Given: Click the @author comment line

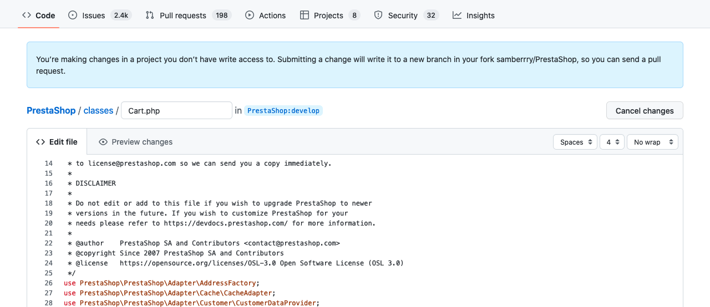Looking at the screenshot, I should (204, 243).
